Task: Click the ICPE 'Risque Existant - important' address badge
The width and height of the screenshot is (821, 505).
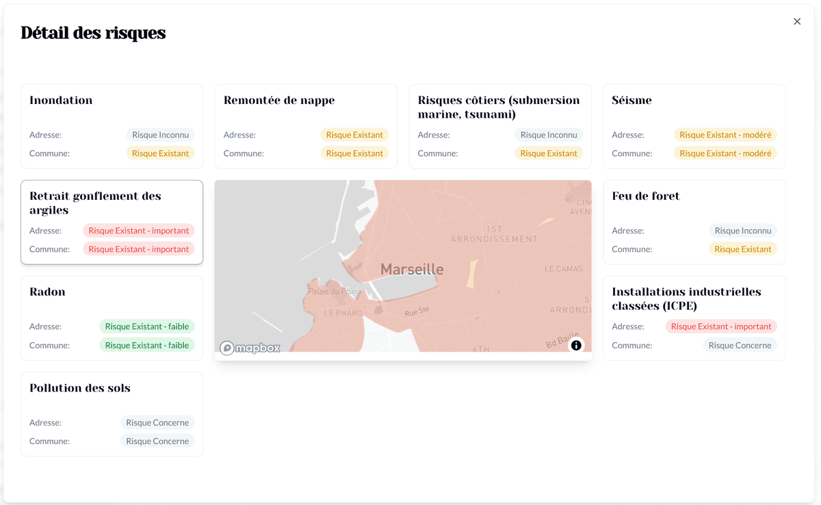Action: (720, 326)
